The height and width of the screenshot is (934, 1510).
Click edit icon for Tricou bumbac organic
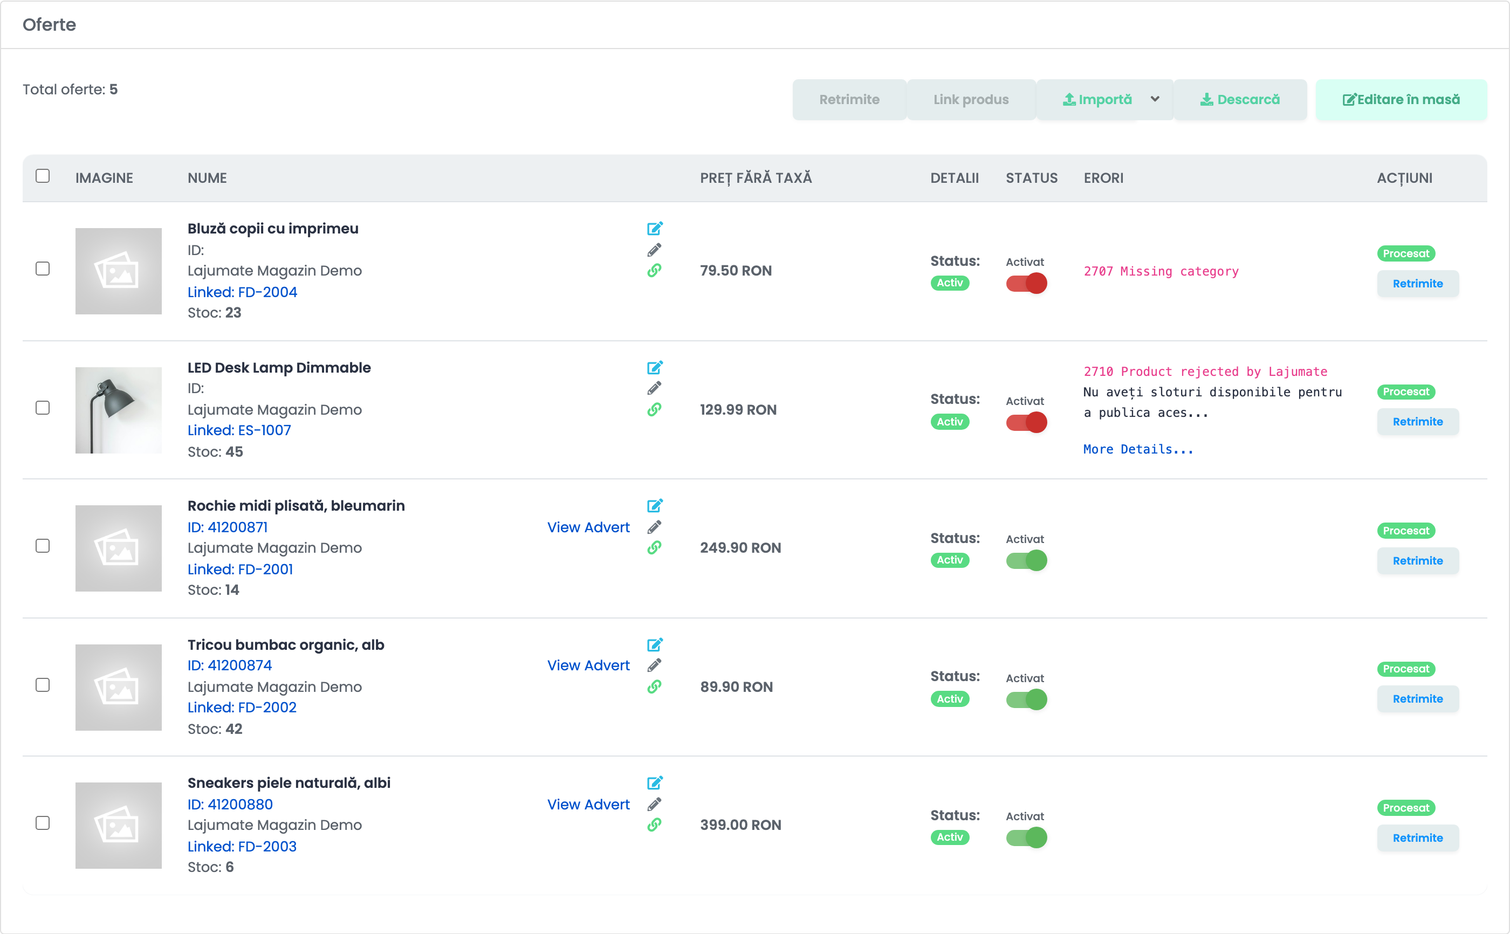(x=655, y=645)
